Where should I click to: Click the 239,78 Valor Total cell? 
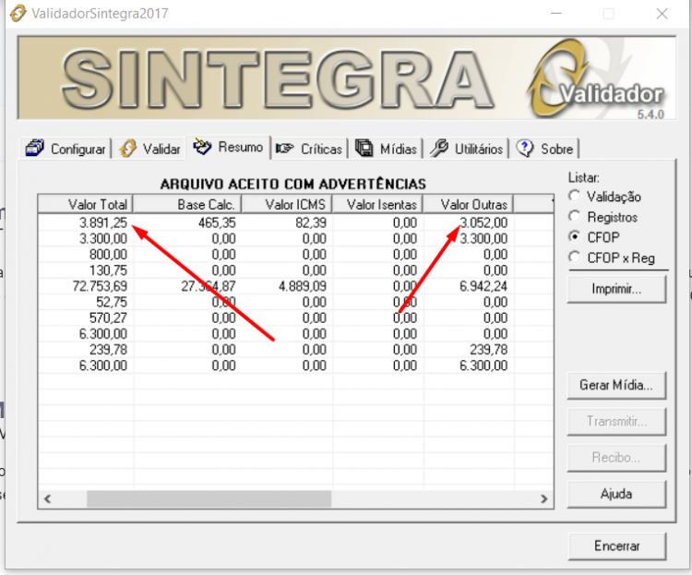108,350
